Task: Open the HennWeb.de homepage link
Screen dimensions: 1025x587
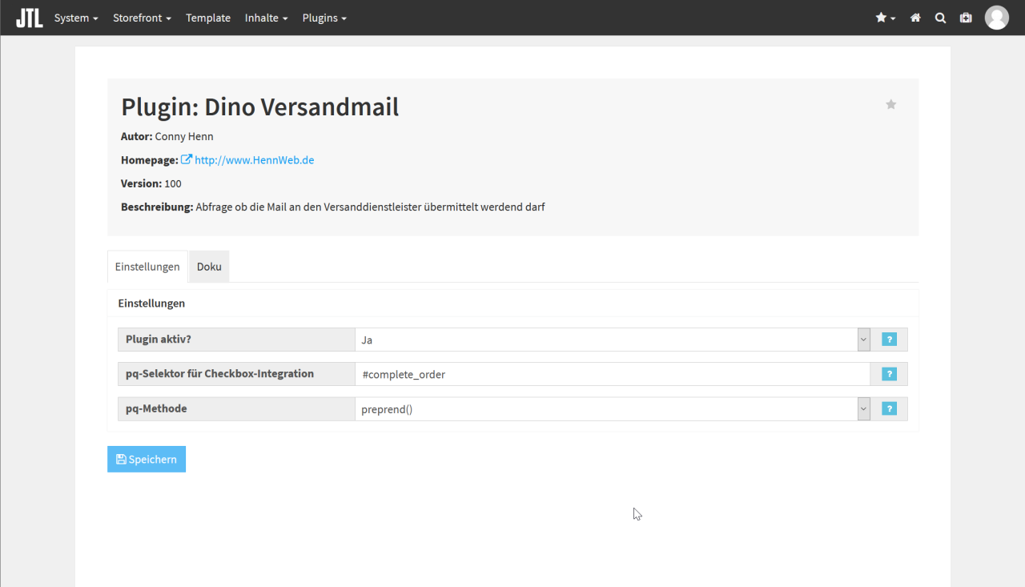Action: click(x=254, y=160)
